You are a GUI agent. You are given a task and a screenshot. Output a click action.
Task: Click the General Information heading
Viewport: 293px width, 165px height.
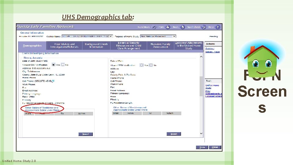point(32,33)
